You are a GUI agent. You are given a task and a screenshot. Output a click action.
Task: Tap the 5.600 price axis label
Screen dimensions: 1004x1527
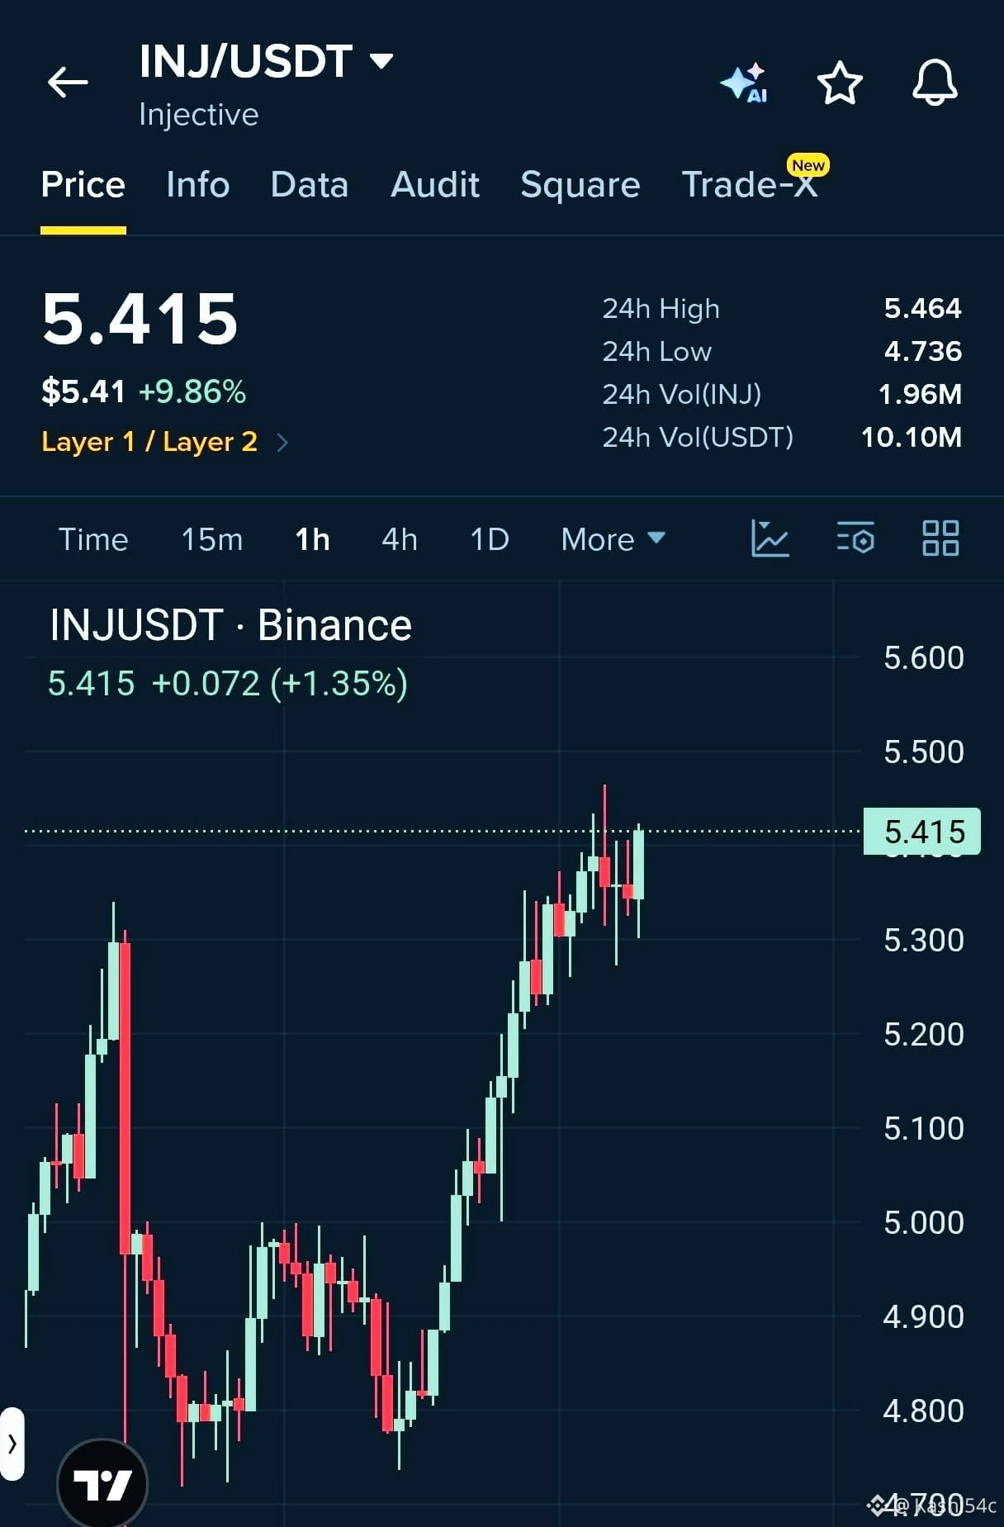coord(924,658)
